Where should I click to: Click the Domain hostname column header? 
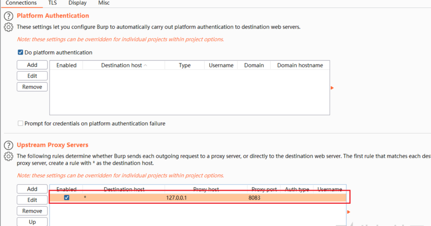300,65
